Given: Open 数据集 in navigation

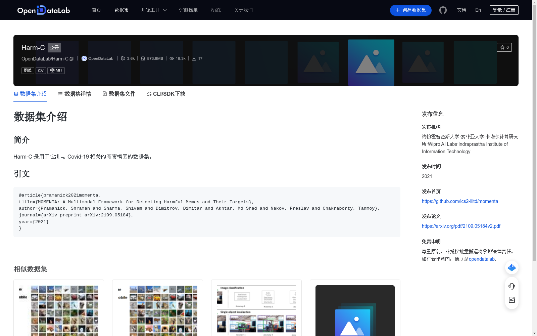Looking at the screenshot, I should tap(121, 10).
